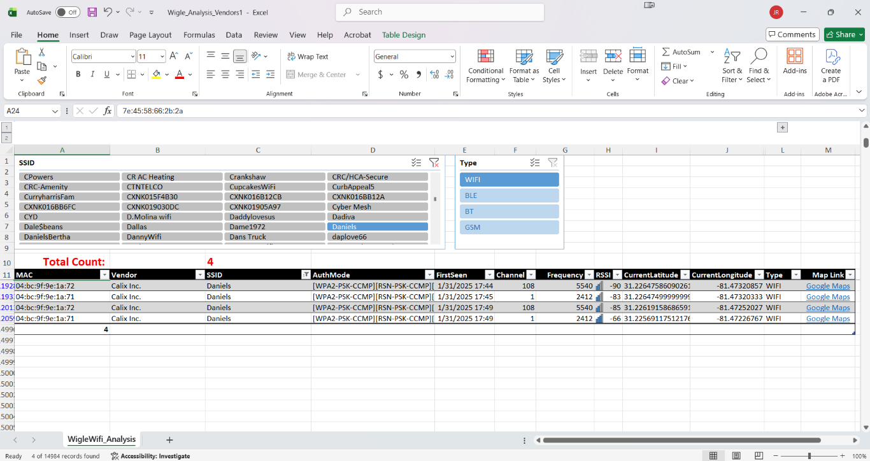This screenshot has width=870, height=461.
Task: Open Conditional Formatting menu
Action: click(x=486, y=66)
